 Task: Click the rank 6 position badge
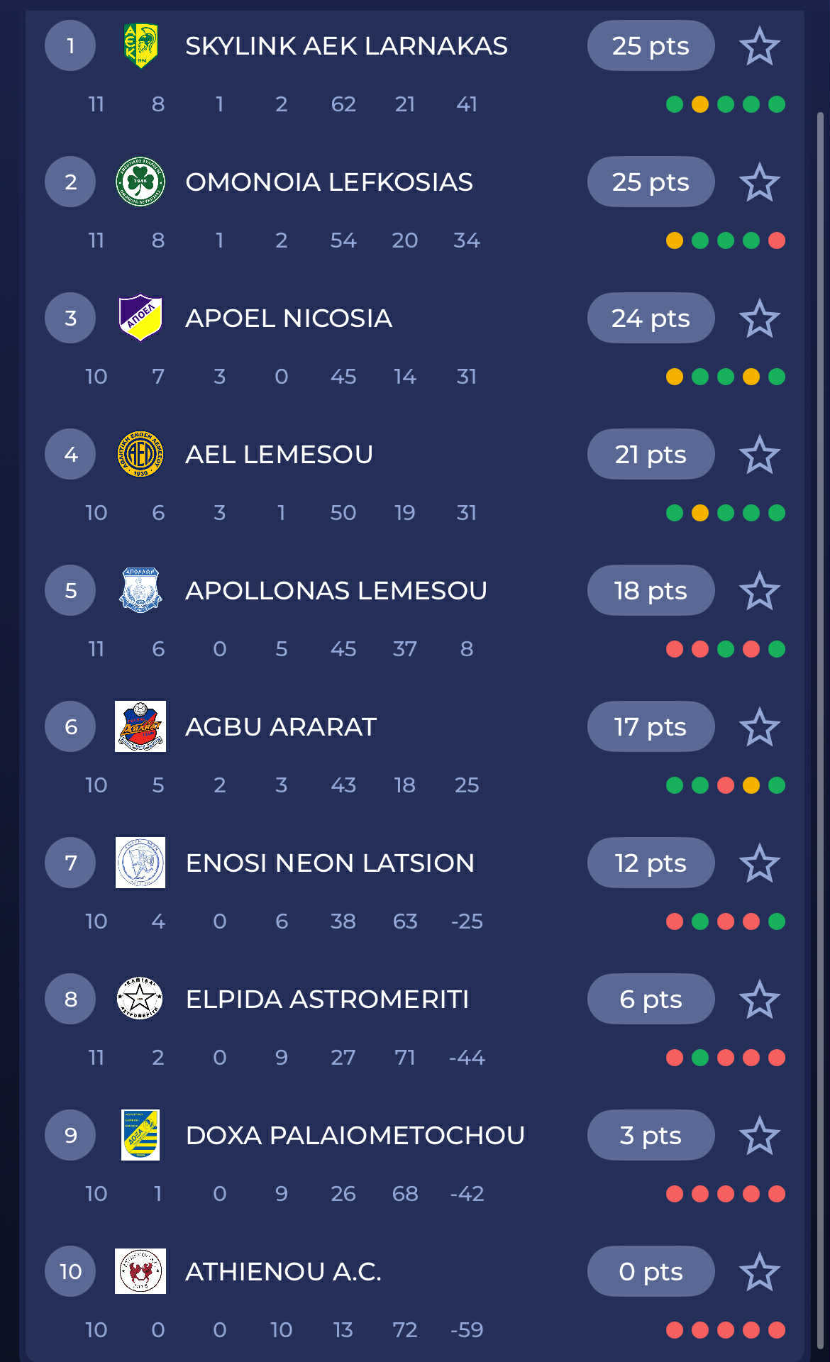click(x=70, y=726)
